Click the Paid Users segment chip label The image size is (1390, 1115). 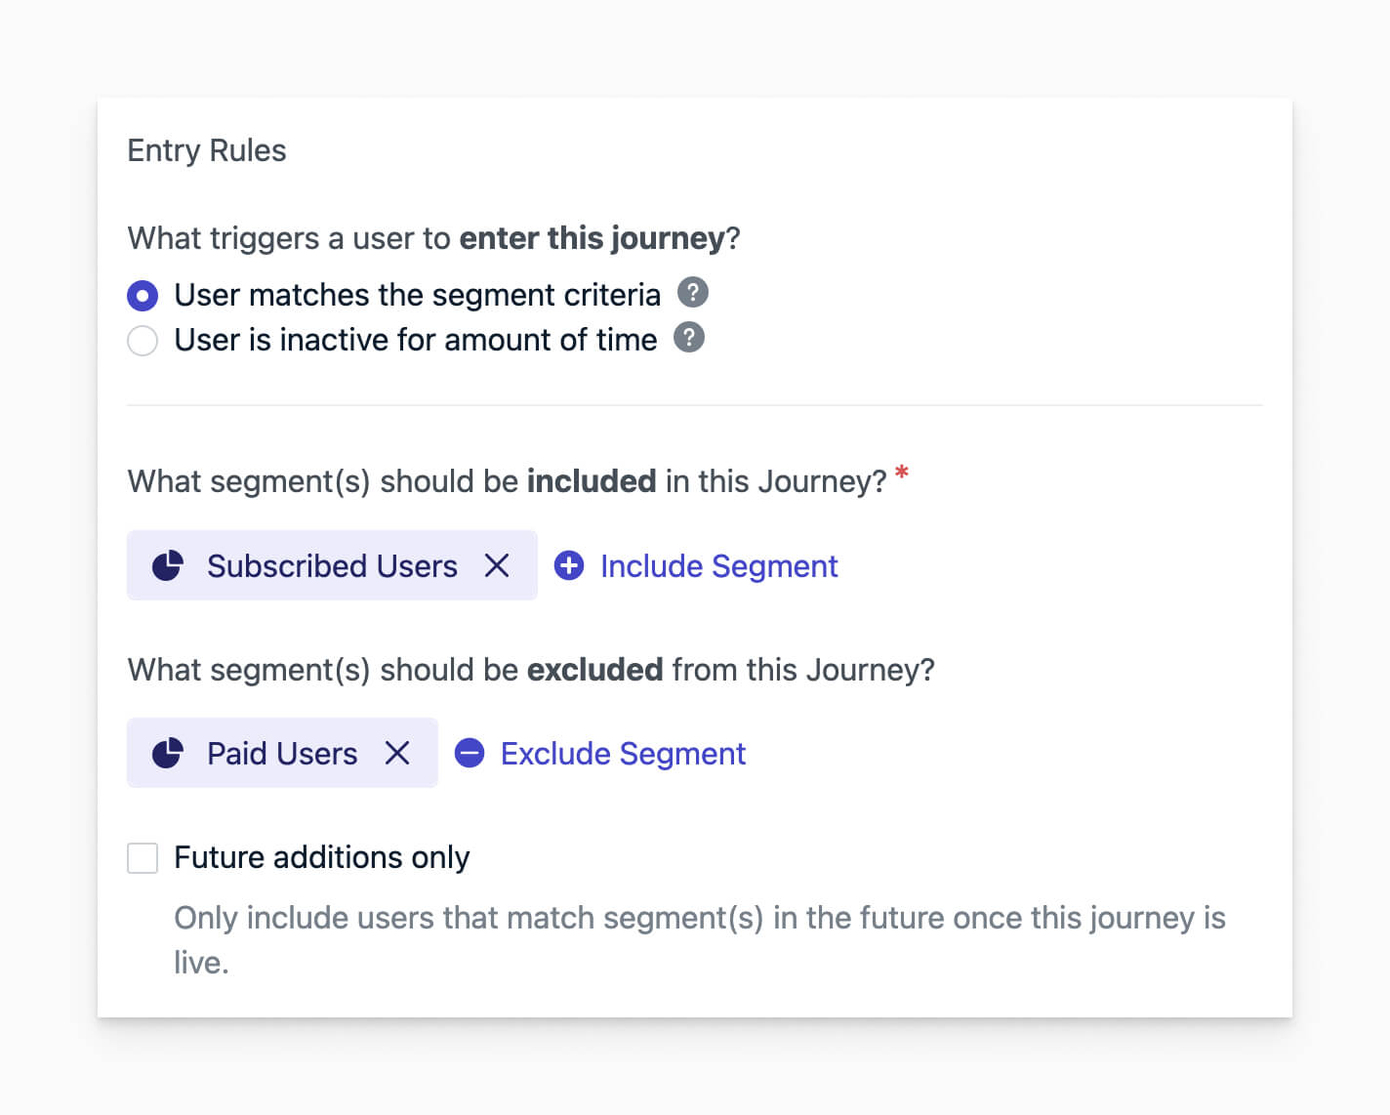coord(282,754)
